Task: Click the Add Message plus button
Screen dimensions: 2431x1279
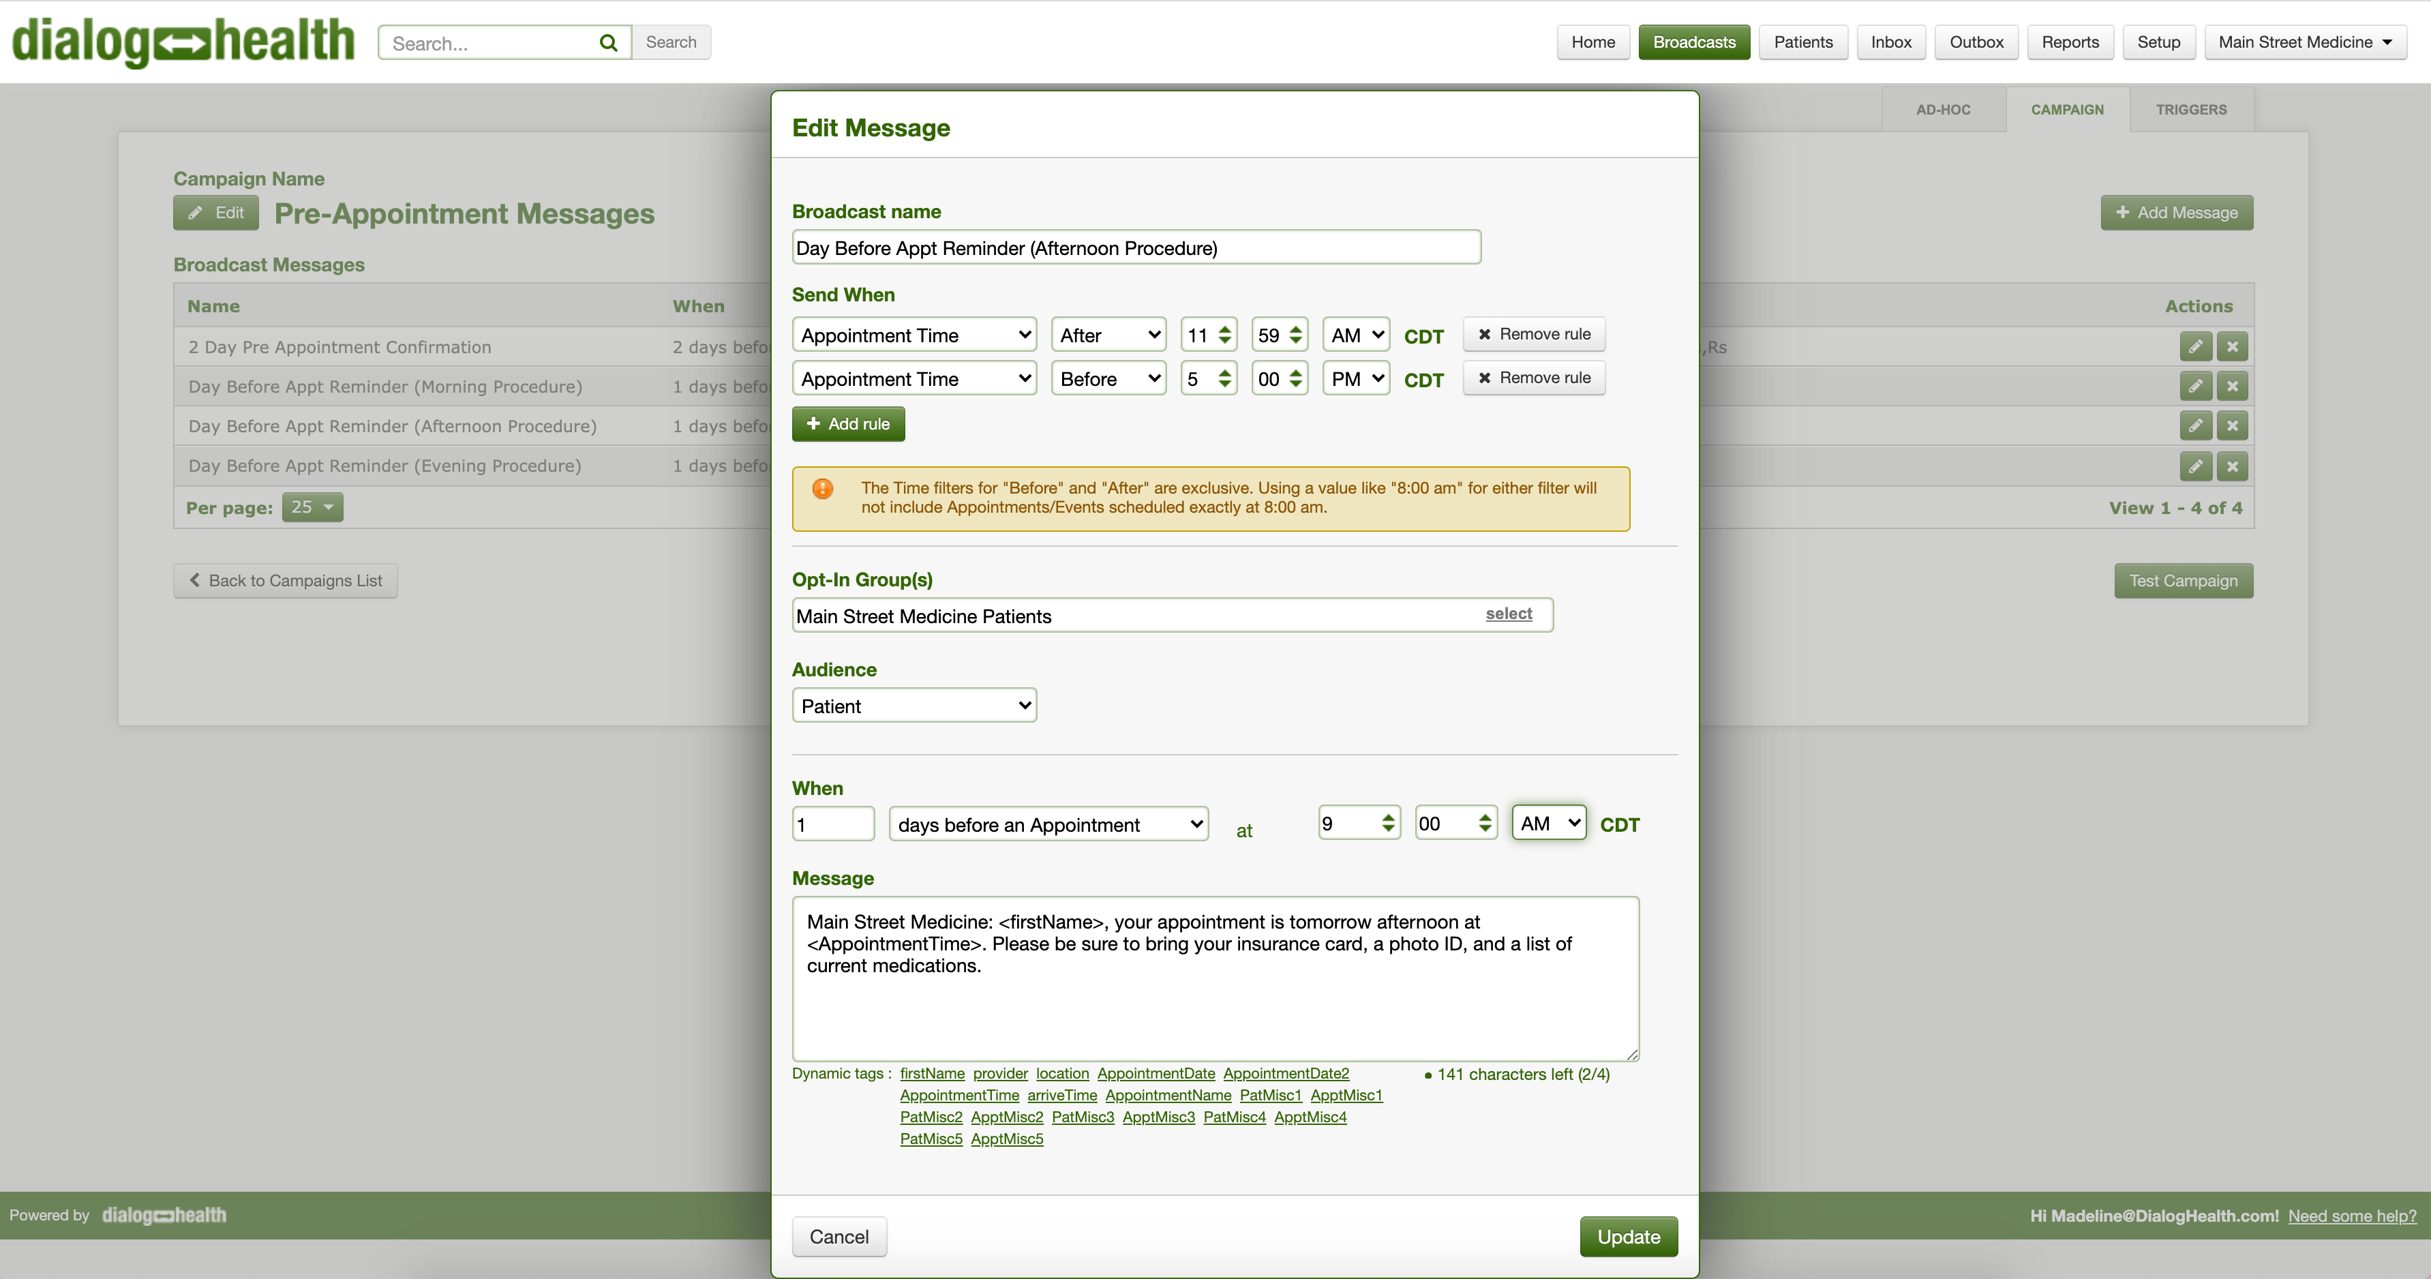Action: pos(2176,213)
